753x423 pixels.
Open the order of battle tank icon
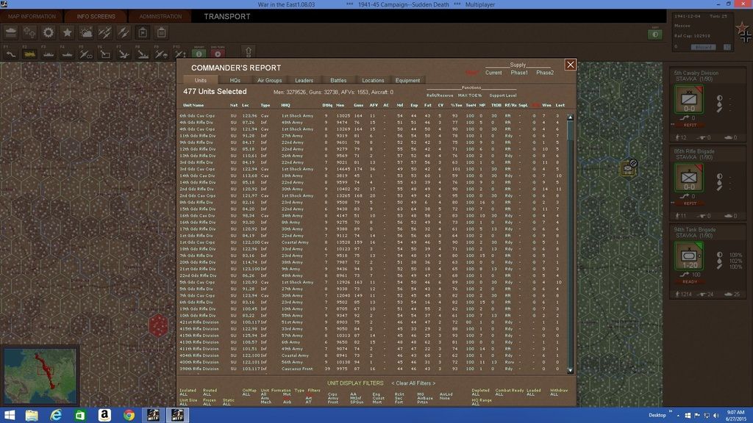tap(11, 32)
